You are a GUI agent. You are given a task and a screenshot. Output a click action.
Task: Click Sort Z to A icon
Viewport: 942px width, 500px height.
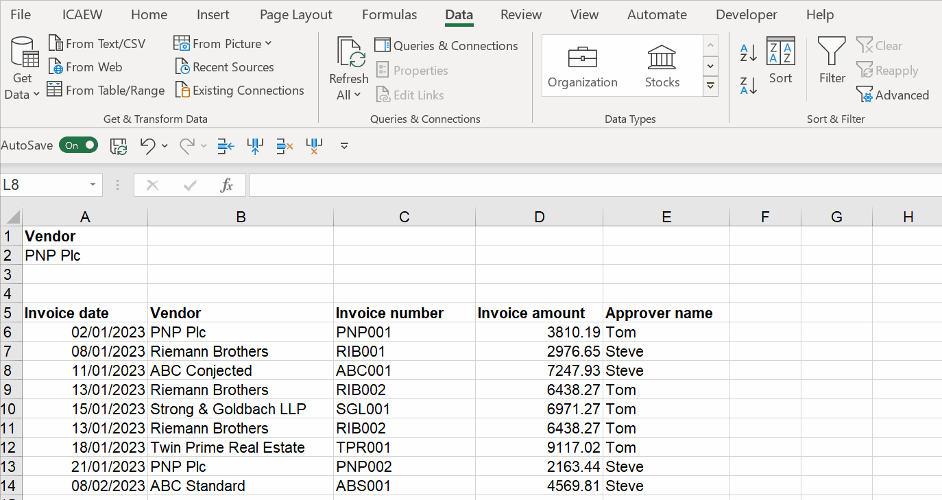[748, 86]
